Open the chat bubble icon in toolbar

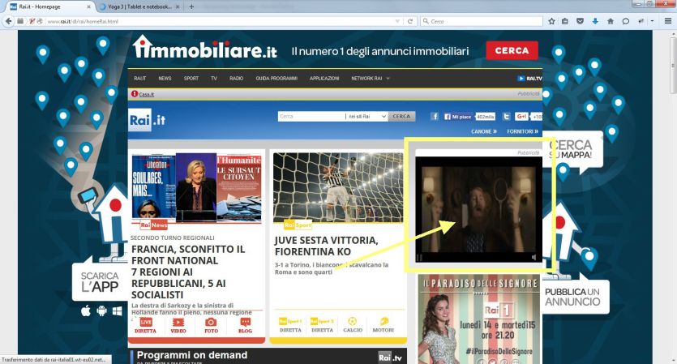click(625, 21)
